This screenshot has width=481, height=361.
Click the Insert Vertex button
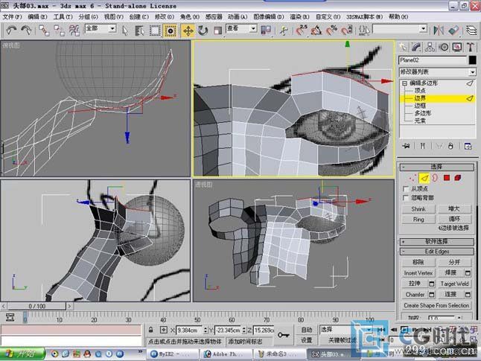[x=418, y=273]
